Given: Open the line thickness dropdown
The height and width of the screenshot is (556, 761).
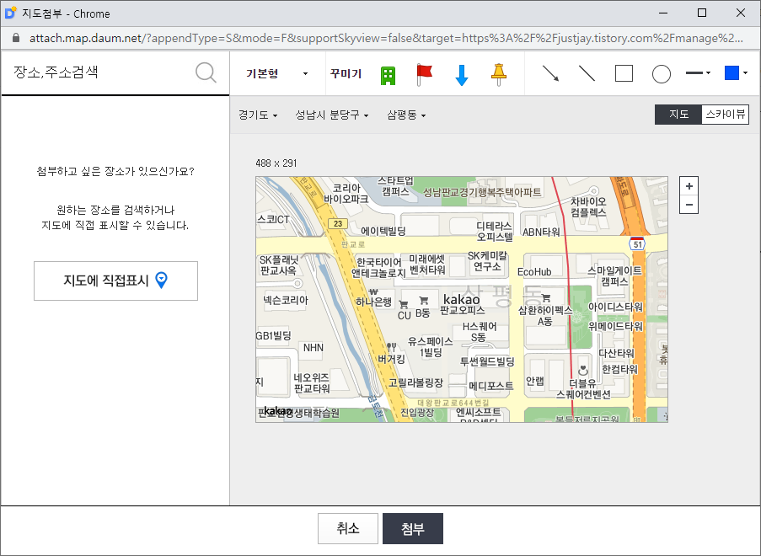Looking at the screenshot, I should [698, 73].
